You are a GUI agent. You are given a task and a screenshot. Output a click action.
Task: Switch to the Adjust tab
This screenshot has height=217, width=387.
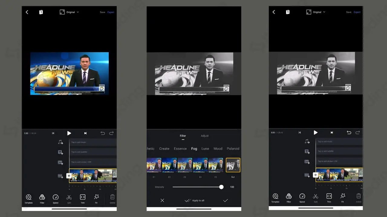click(x=205, y=136)
